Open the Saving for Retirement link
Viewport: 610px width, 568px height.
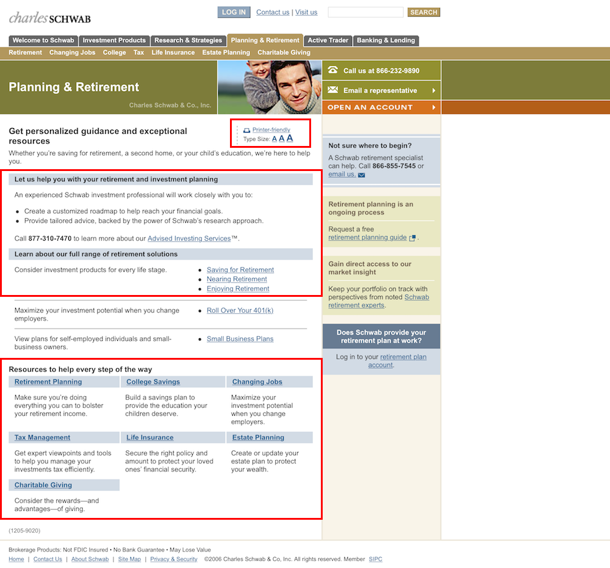point(240,269)
